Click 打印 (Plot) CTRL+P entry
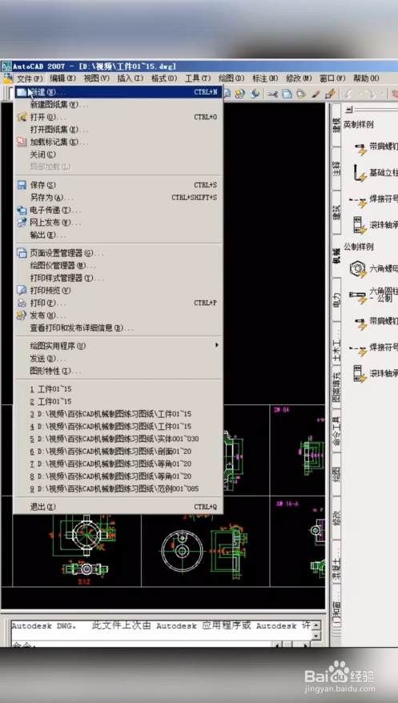This screenshot has width=398, height=703. (x=119, y=303)
